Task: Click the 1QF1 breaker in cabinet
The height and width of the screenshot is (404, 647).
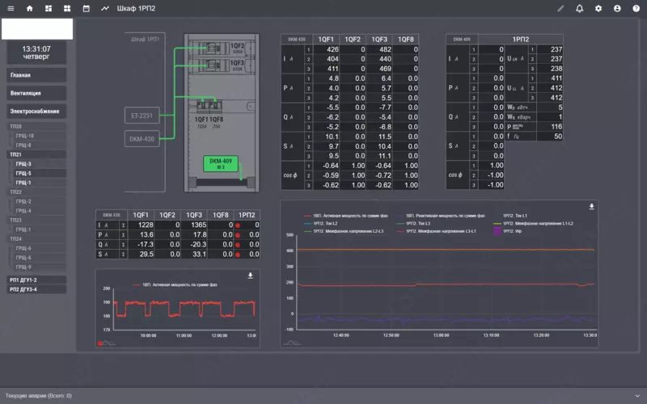Action: (x=201, y=106)
